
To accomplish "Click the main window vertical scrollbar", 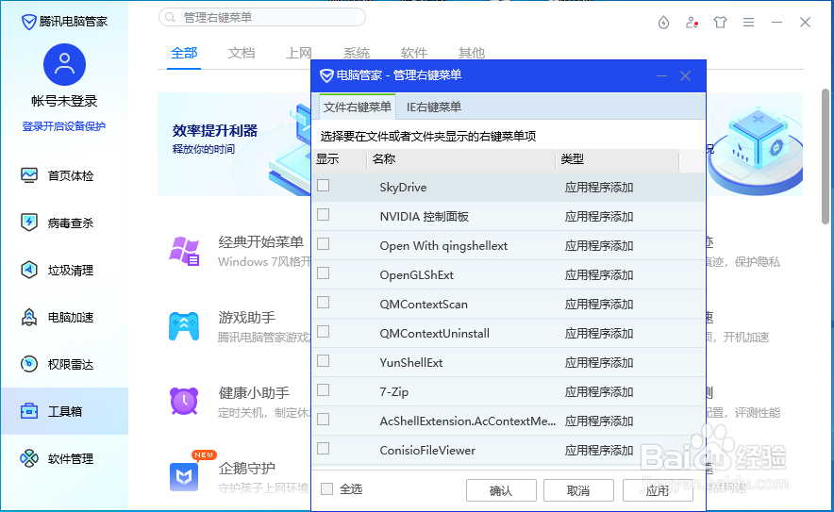I will coord(826,157).
